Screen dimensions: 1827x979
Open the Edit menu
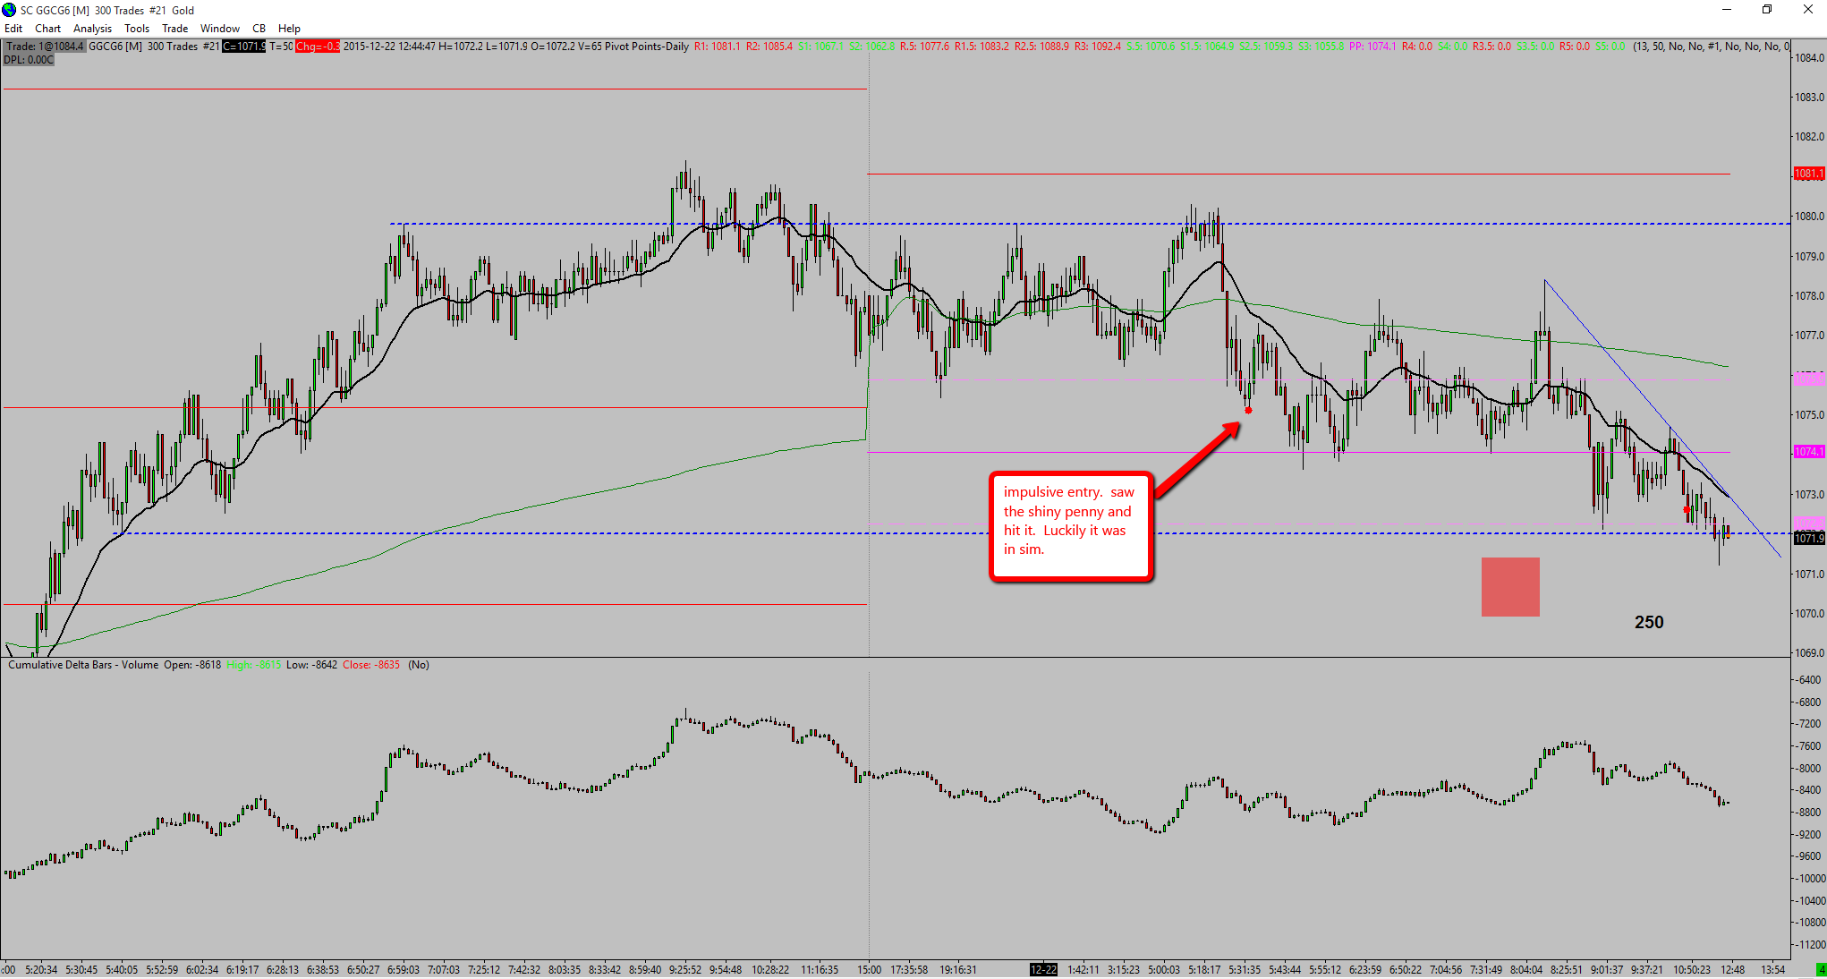click(x=13, y=29)
